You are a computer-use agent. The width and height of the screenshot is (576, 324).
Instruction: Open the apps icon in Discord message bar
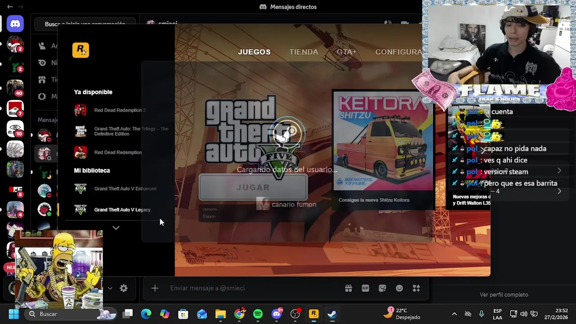[416, 288]
